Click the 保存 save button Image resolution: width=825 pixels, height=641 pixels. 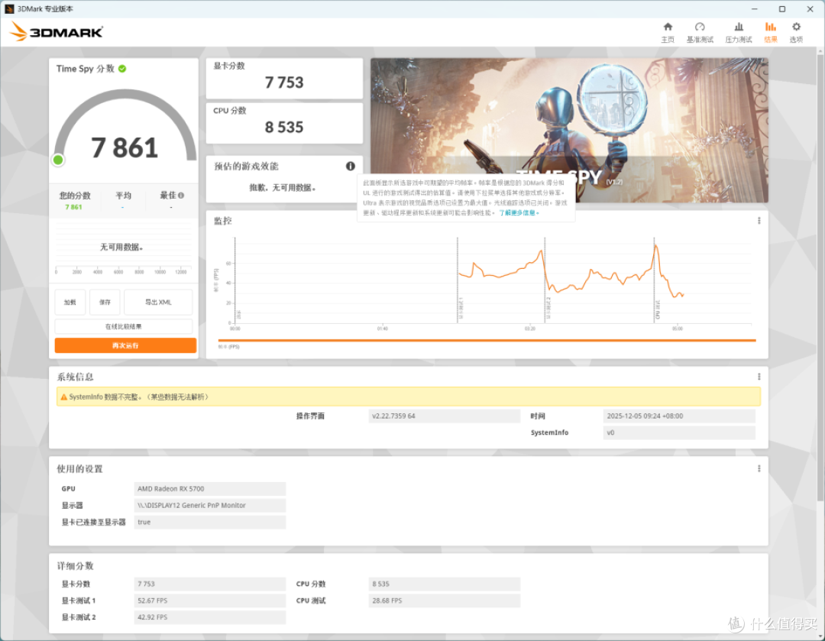105,302
